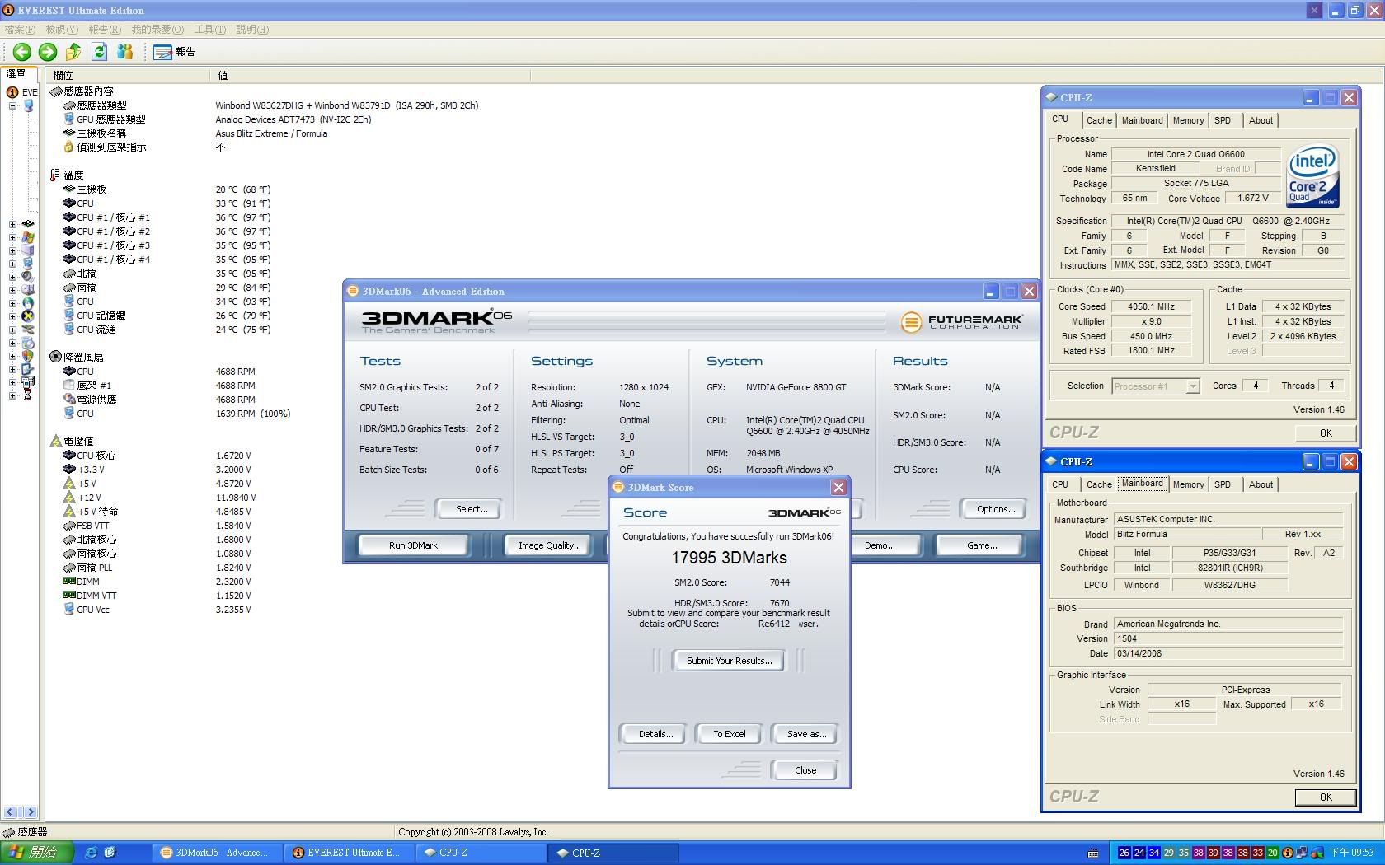Click Run 3DMark button
Screen dimensions: 1385x865
click(x=413, y=545)
